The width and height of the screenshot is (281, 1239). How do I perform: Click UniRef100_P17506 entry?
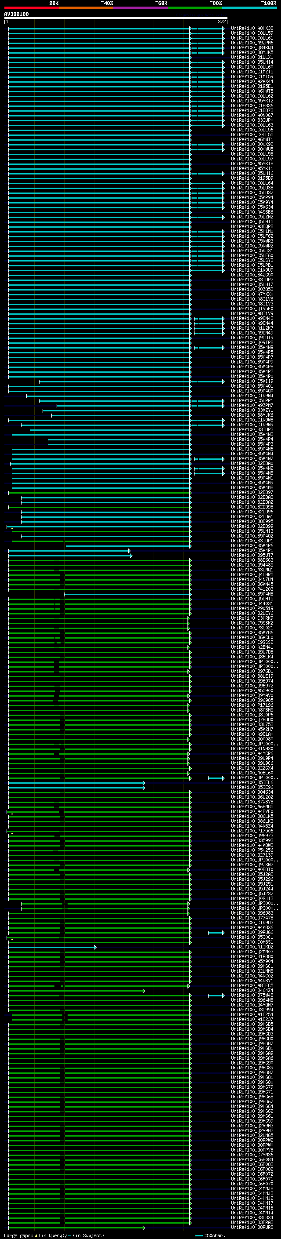click(x=252, y=831)
